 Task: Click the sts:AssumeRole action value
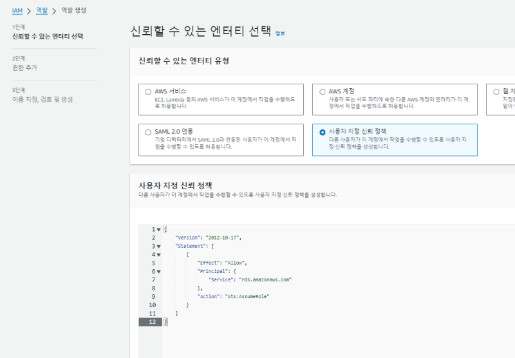coord(246,296)
